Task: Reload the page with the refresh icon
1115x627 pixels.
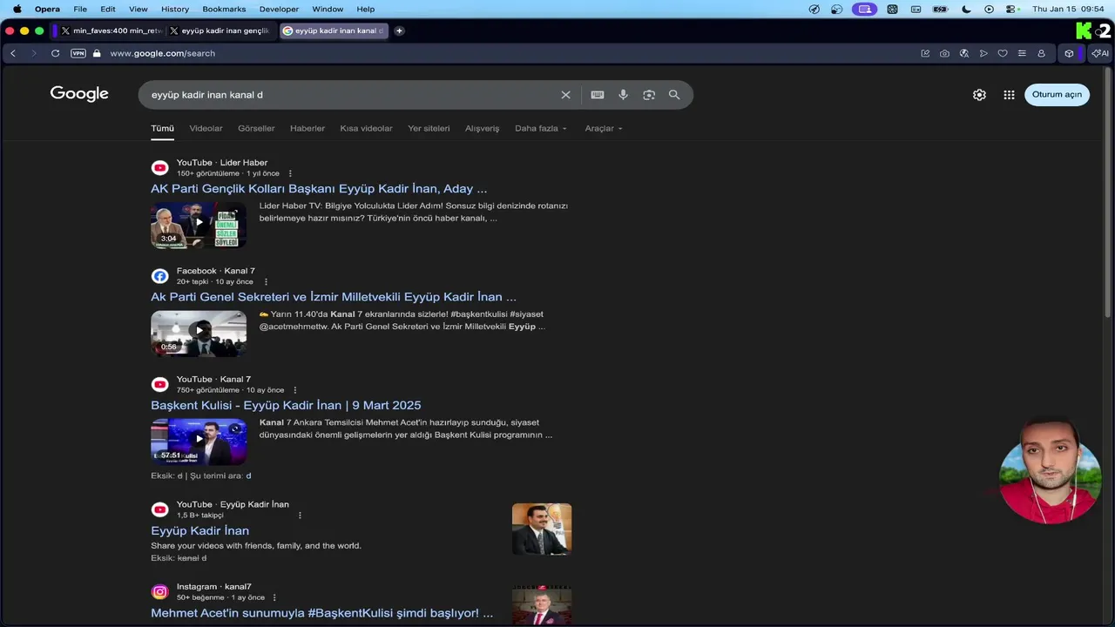Action: click(55, 53)
